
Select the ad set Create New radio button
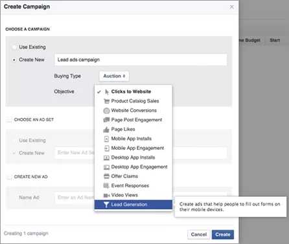(14, 153)
